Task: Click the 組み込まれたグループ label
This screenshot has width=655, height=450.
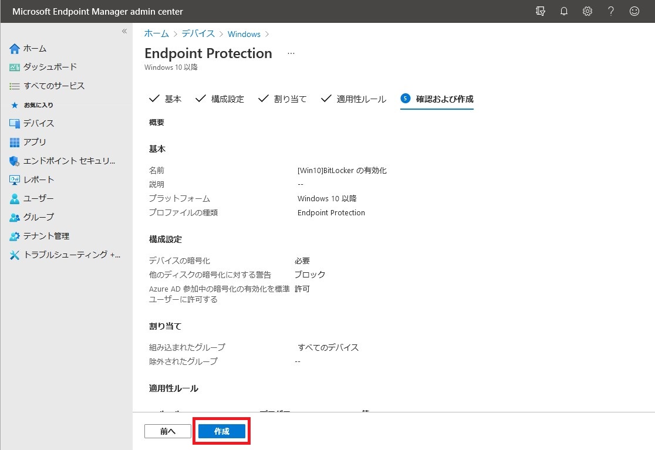Action: pos(187,347)
